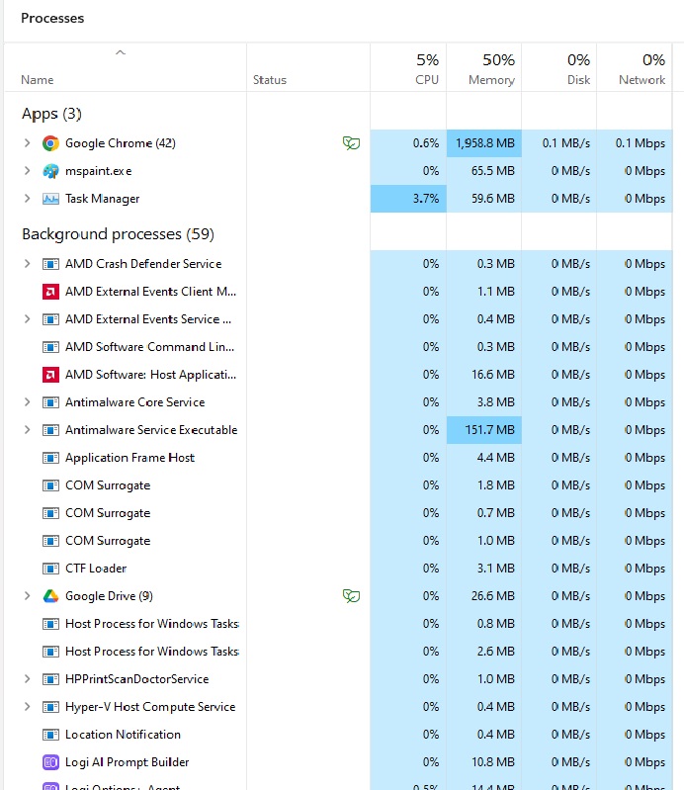The width and height of the screenshot is (684, 790).
Task: Expand the Google Chrome process group
Action: (x=27, y=143)
